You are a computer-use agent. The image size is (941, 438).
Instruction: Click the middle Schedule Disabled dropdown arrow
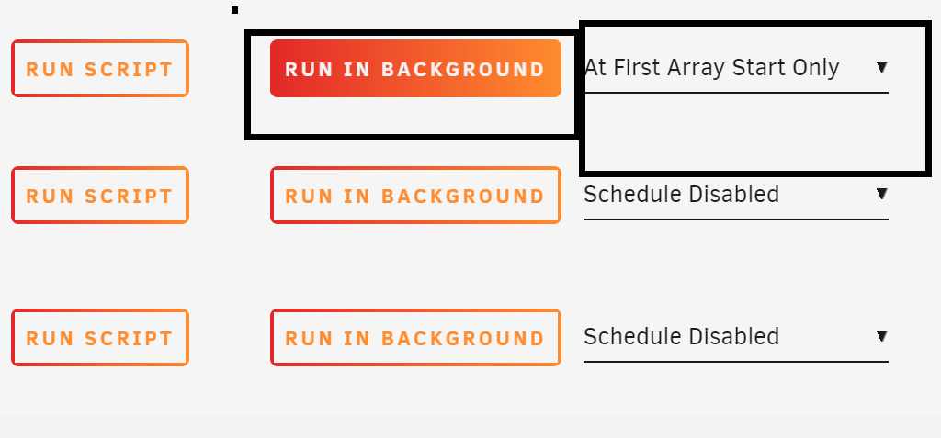[x=881, y=193]
